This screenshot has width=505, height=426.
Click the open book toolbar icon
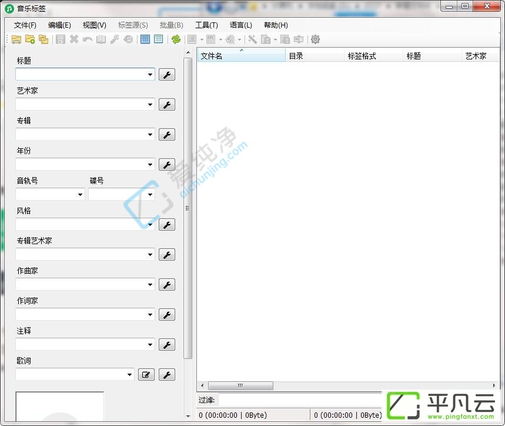coord(101,39)
